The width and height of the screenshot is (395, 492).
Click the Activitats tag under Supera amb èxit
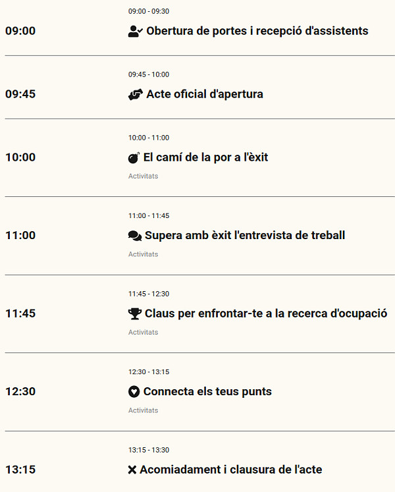(143, 254)
